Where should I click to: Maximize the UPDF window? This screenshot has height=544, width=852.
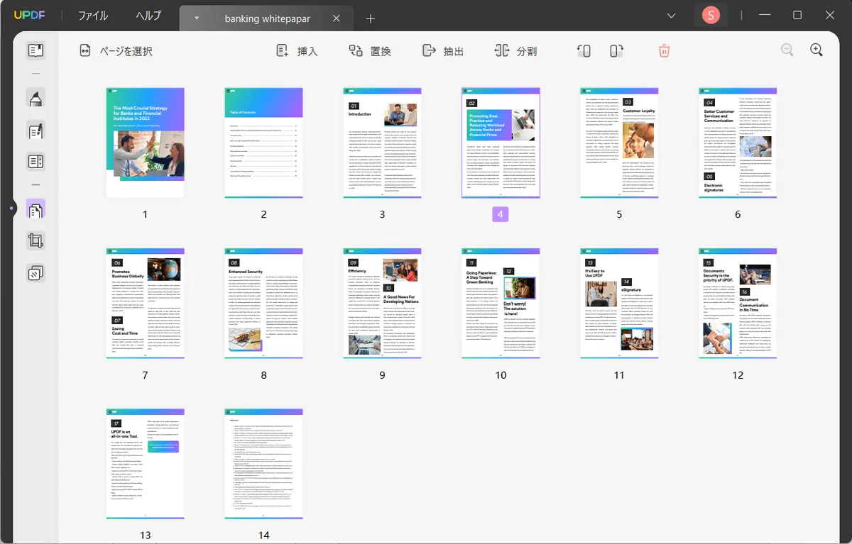coord(797,15)
